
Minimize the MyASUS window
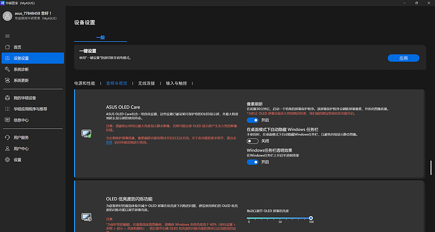(404, 3)
